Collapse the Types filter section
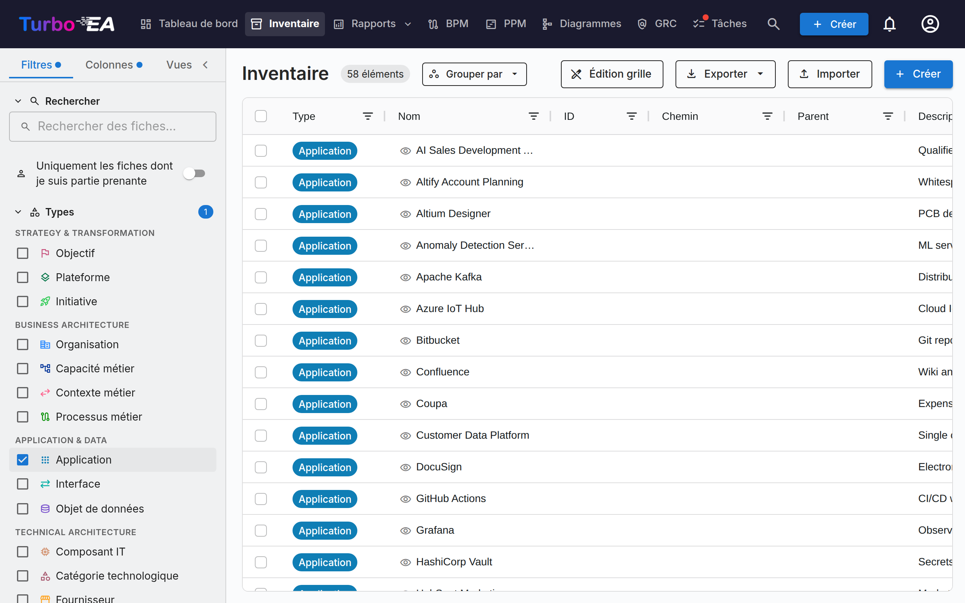 coord(18,212)
